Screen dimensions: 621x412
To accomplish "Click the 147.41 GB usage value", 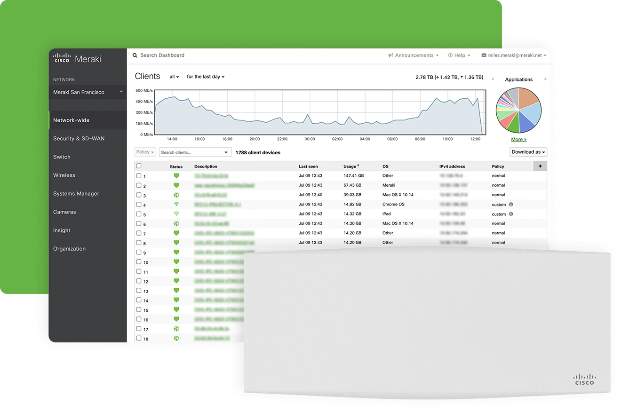I will 353,176.
